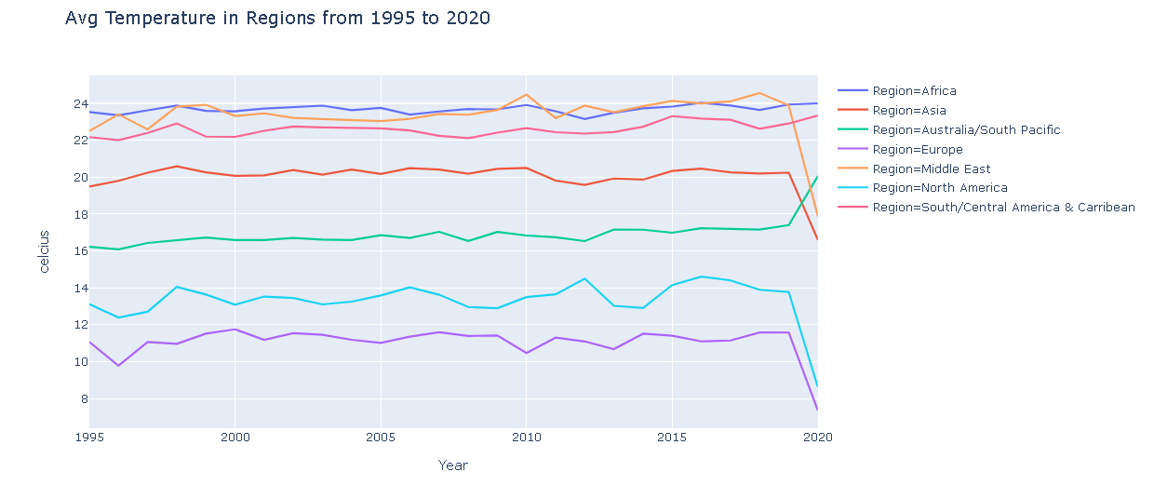
Task: Click the 2010 x-axis tick label
Action: 526,438
